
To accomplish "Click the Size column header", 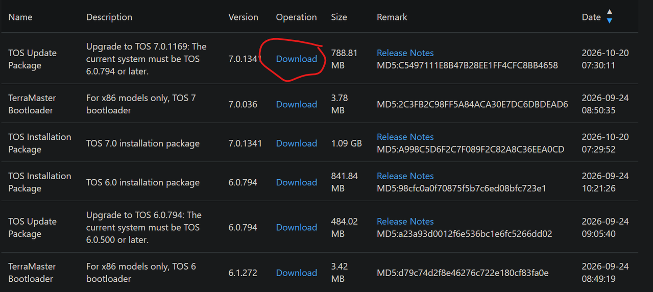I will pos(339,17).
